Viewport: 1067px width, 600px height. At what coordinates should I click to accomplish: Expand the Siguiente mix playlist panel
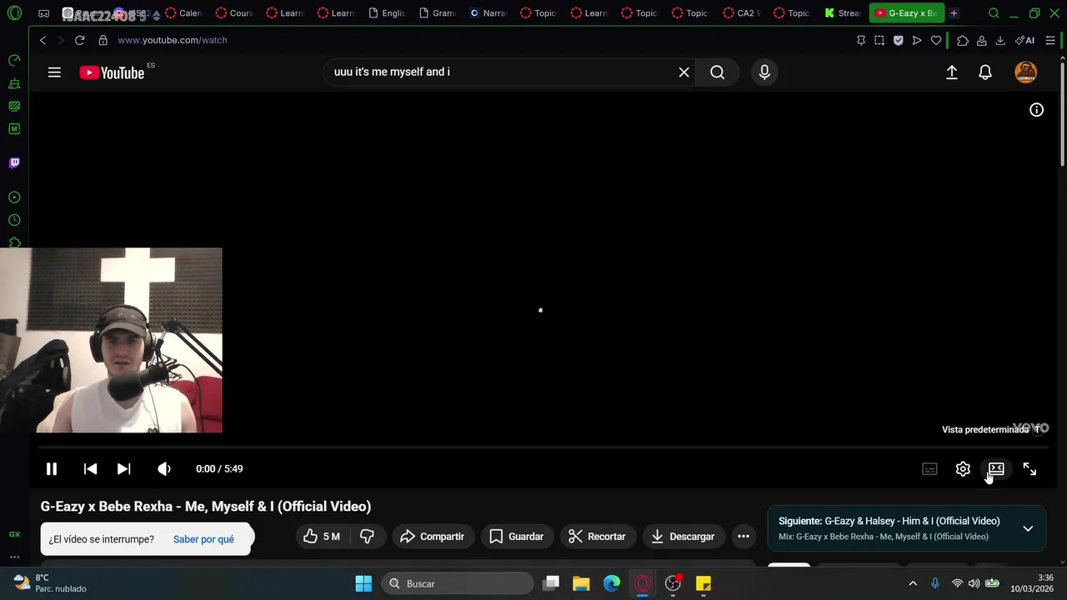pyautogui.click(x=1028, y=528)
